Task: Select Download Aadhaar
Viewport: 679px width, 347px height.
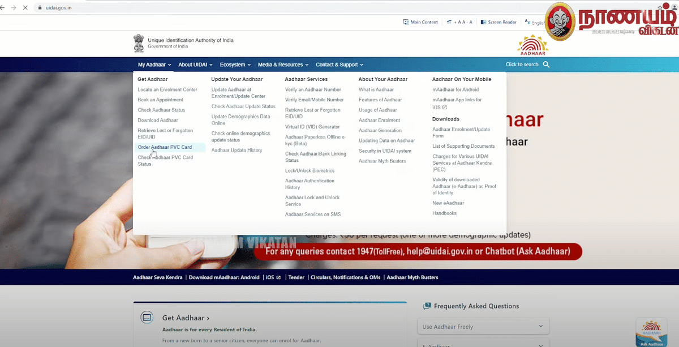Action: [158, 120]
